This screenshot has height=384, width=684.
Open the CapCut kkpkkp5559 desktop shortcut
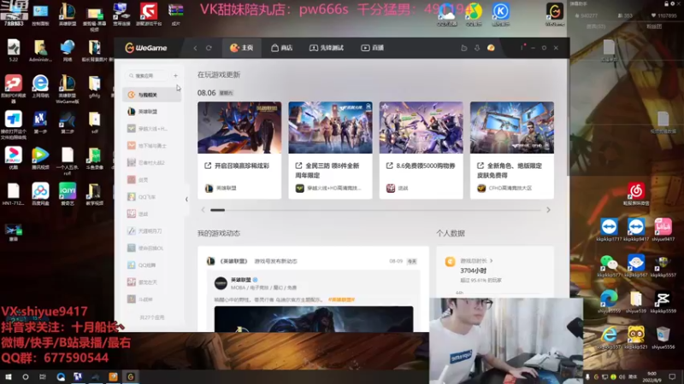[x=663, y=301]
